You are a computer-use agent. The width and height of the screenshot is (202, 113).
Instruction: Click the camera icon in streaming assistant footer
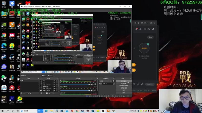[134, 84]
